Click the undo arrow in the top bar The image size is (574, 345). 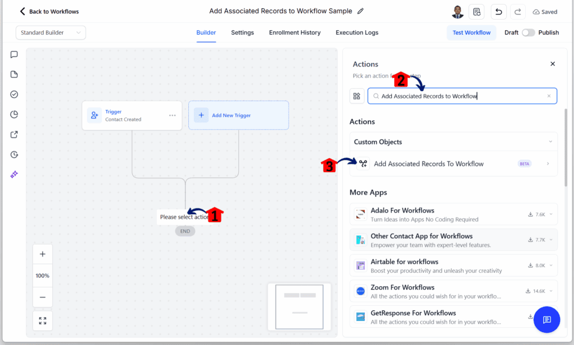(x=498, y=11)
